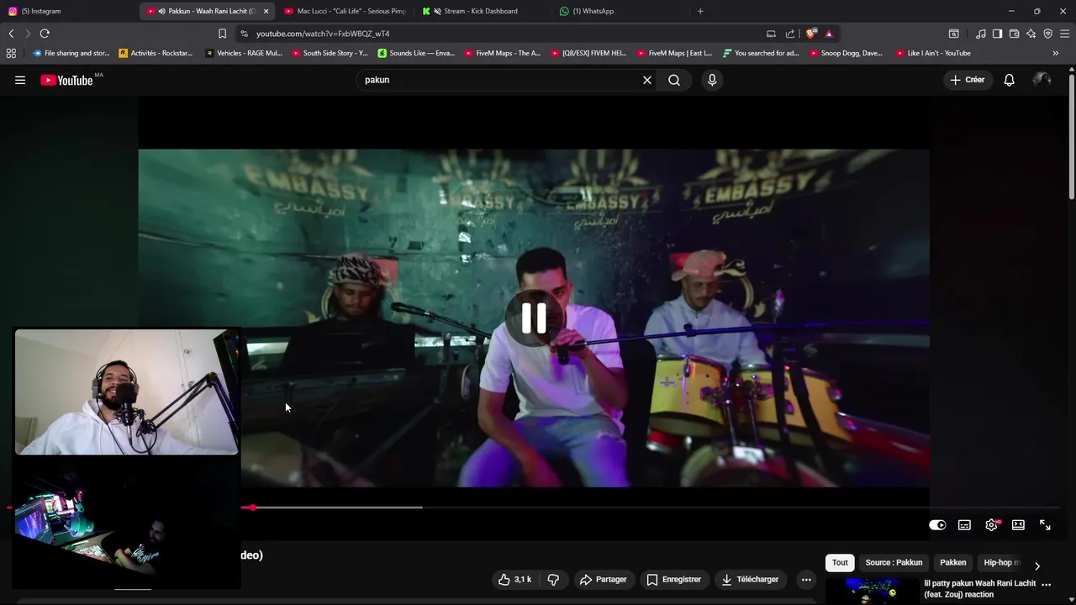Open Like I Ain't - YouTube bookmark
The width and height of the screenshot is (1076, 605).
933,53
